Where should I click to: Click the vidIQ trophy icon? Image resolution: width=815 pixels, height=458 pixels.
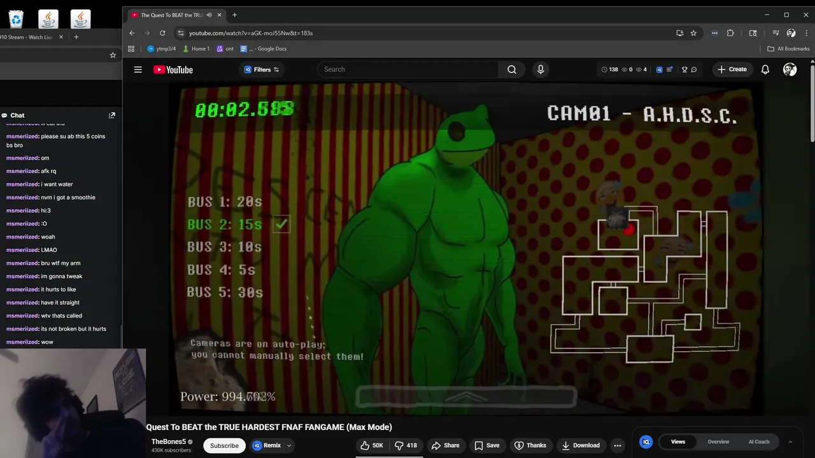(684, 69)
